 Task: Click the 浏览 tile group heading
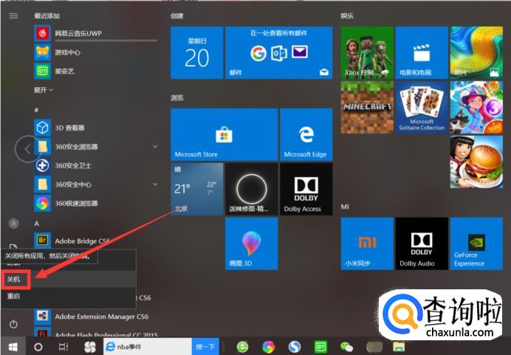(177, 97)
